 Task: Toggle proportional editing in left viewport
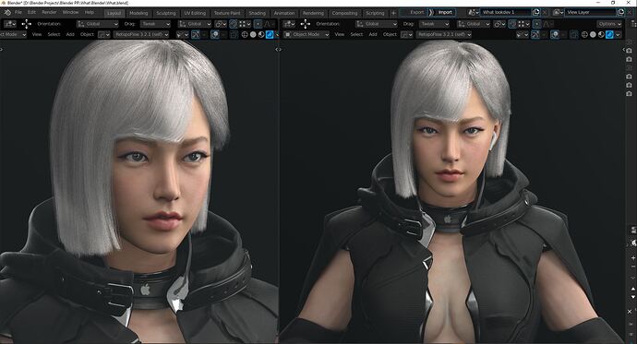point(258,24)
